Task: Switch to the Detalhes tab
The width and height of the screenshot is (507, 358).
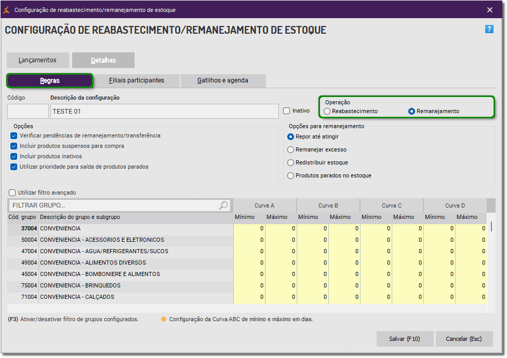Action: [x=103, y=60]
